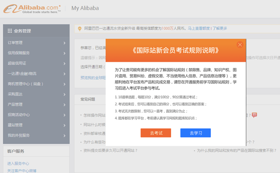The height and width of the screenshot is (173, 280).
Task: Open 进入服务中心 under 客户服务
Action: [18, 164]
